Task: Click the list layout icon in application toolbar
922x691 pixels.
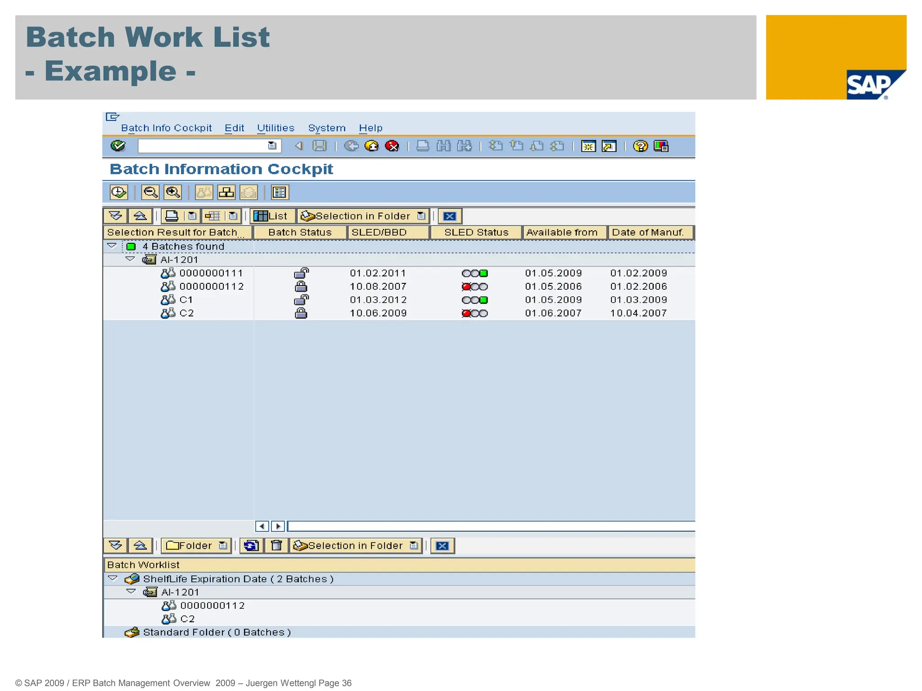Action: (280, 193)
